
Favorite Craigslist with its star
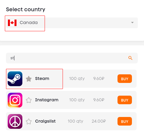click(29, 121)
